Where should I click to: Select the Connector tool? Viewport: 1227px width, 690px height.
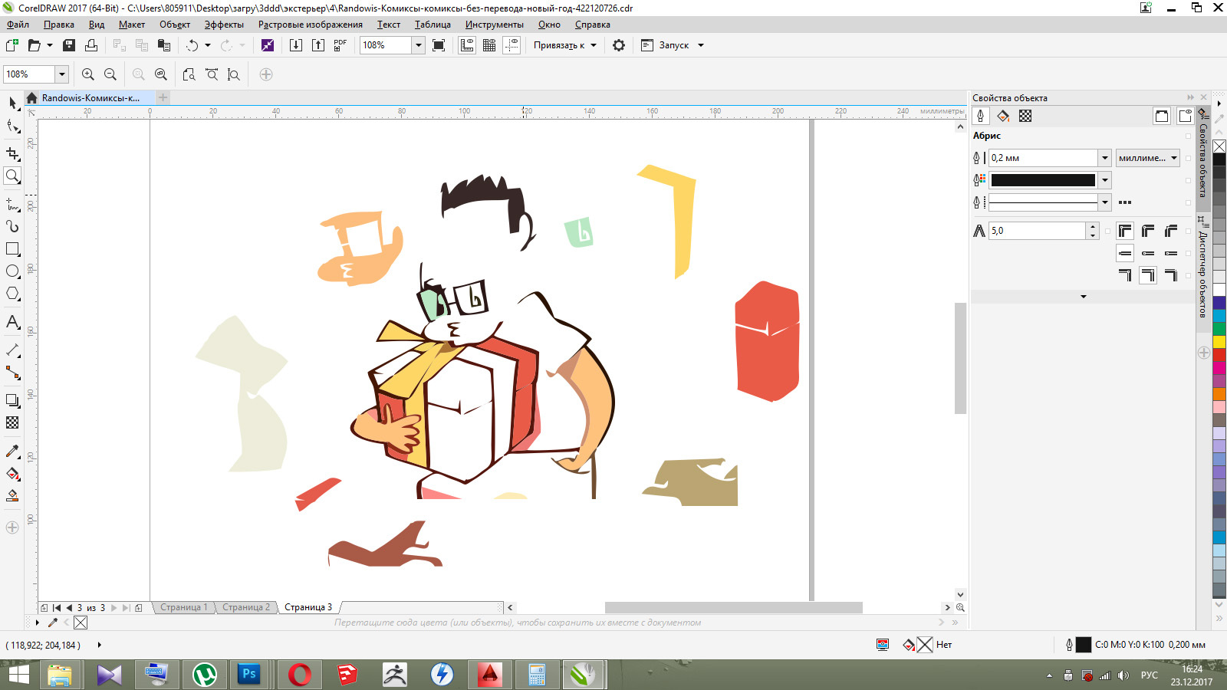click(12, 373)
